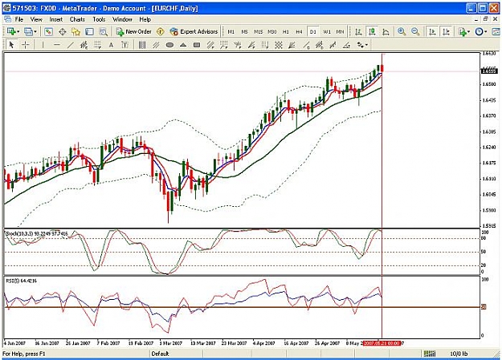The width and height of the screenshot is (502, 360).
Task: Click the red date marker 2007.05.21
Action: (382, 343)
